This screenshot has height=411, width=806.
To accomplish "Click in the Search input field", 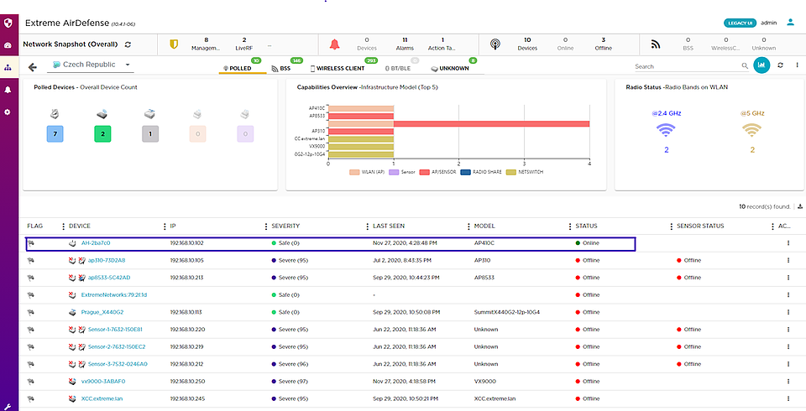I will (x=687, y=66).
